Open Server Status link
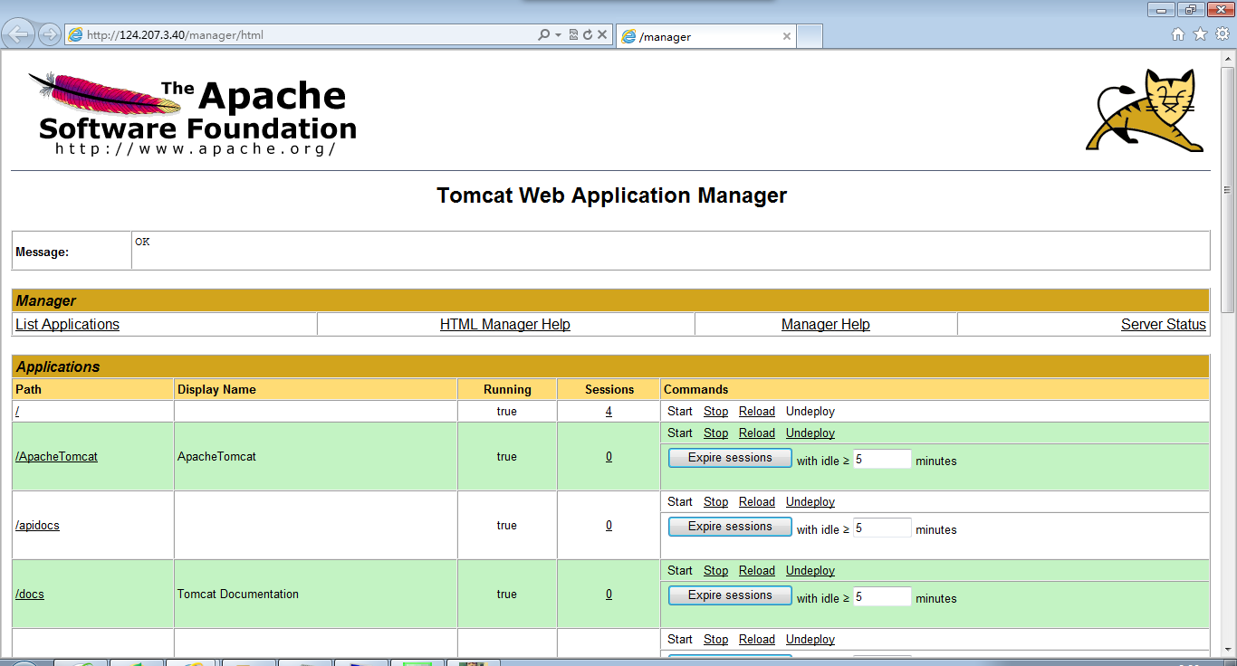This screenshot has height=666, width=1237. point(1164,324)
